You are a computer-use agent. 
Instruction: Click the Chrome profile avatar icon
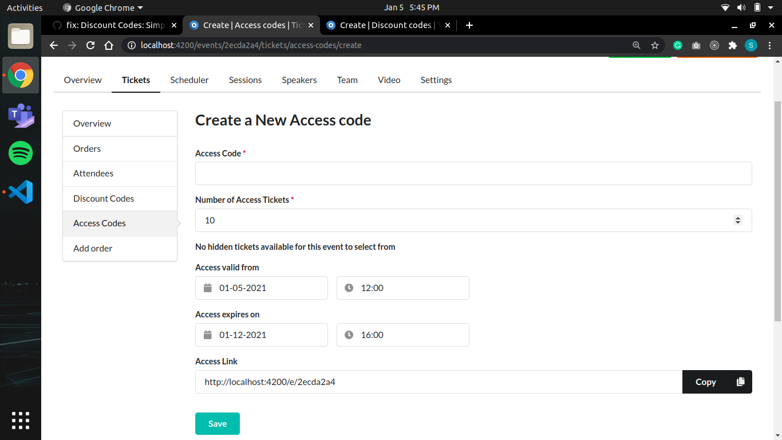coord(751,45)
